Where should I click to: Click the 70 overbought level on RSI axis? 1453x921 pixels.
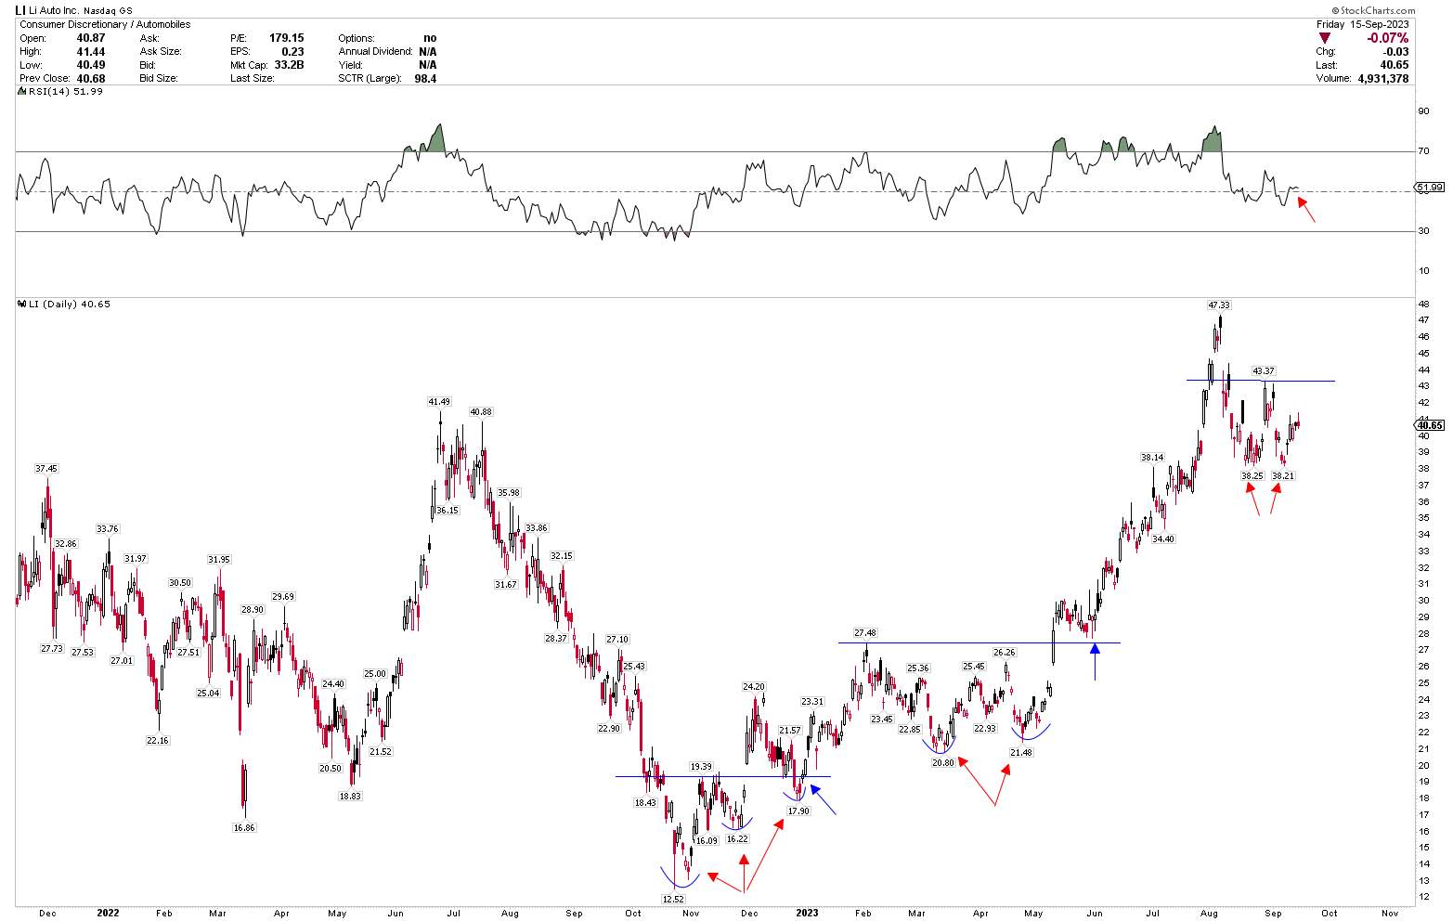tap(1422, 151)
